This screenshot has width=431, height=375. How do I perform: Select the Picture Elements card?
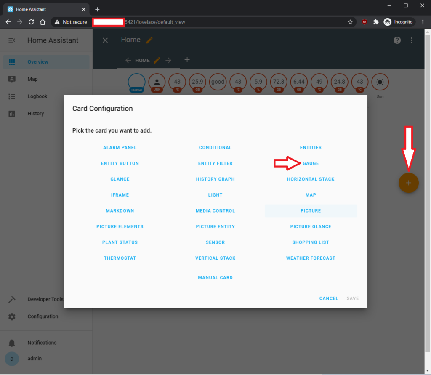(120, 226)
